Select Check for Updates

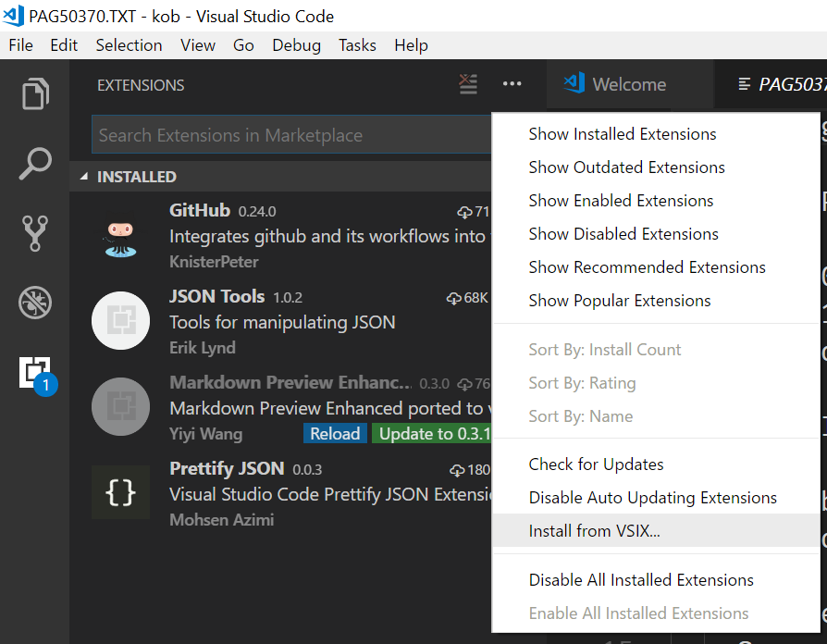click(x=656, y=464)
